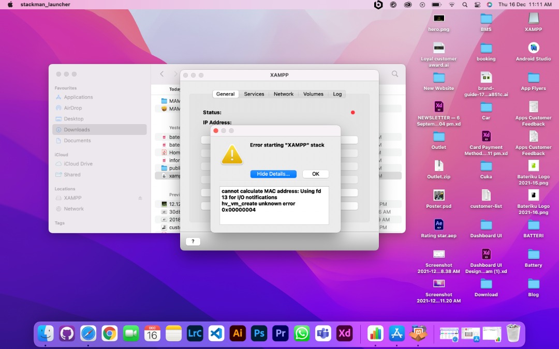Select the Blog folder on the desktop
Image resolution: width=559 pixels, height=349 pixels.
coord(533,288)
